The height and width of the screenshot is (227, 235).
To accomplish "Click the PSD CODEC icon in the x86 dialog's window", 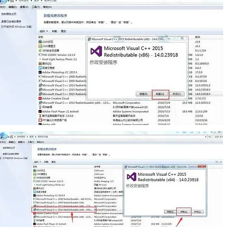I will coord(40,55).
